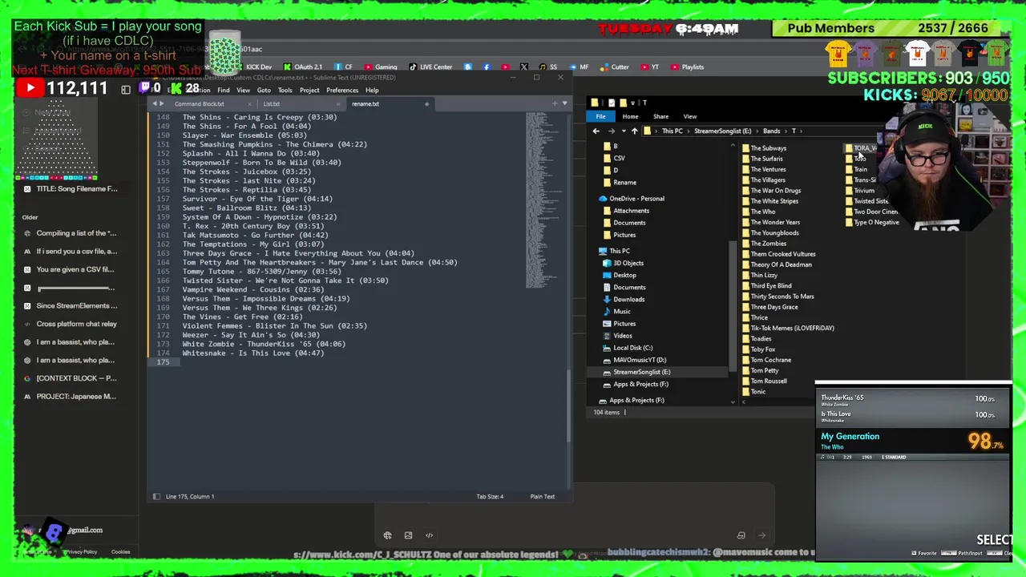Close the List.txt tab
This screenshot has height=577, width=1026.
click(x=337, y=104)
